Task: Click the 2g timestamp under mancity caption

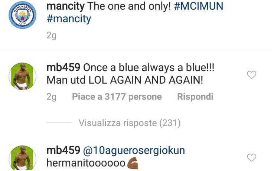Action: coord(51,36)
